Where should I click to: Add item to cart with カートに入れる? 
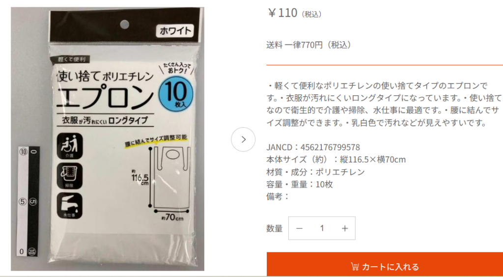coord(385,266)
